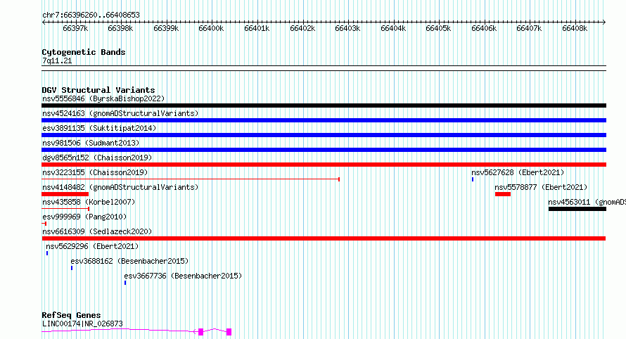Select the tiny red esv999969 marker
626x339 pixels.
pos(44,224)
